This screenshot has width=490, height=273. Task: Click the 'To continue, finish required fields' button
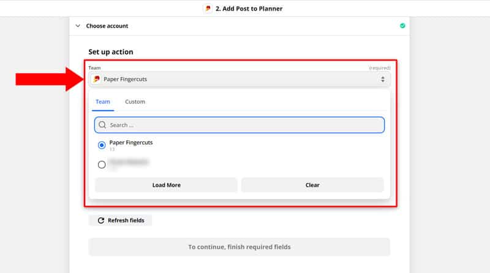click(x=239, y=247)
